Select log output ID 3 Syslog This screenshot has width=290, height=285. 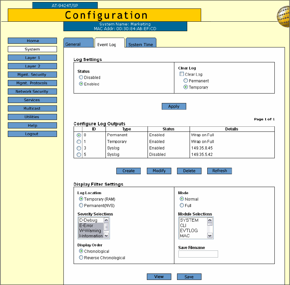click(79, 148)
